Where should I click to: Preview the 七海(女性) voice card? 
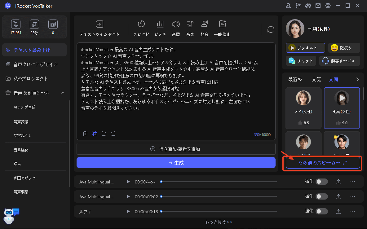(342, 98)
